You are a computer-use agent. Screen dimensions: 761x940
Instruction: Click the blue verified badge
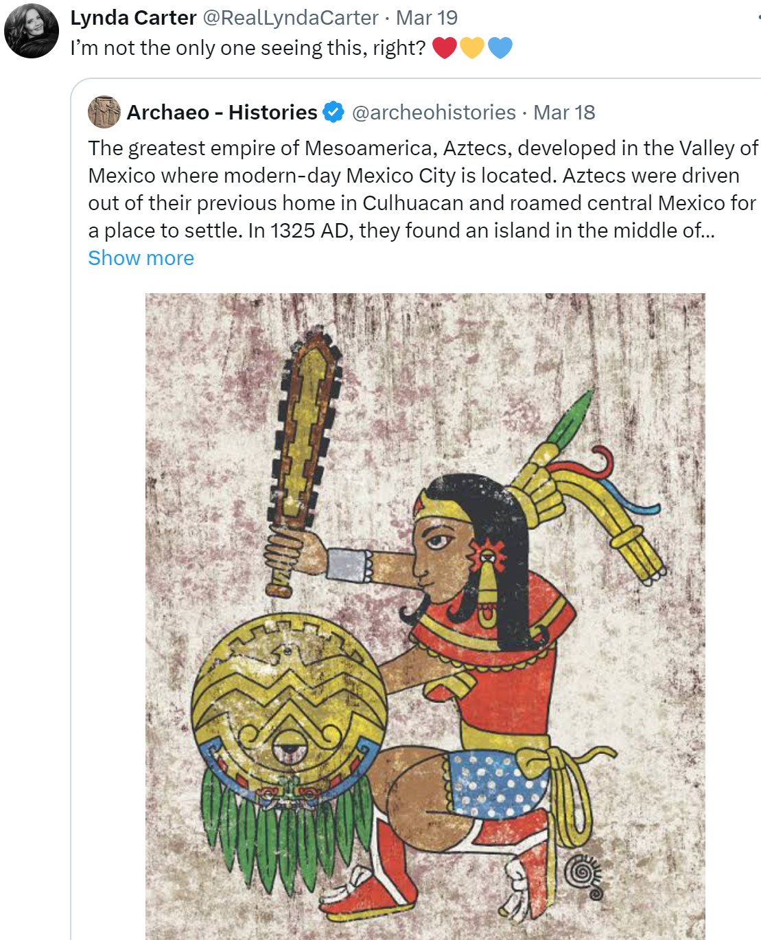tap(333, 112)
